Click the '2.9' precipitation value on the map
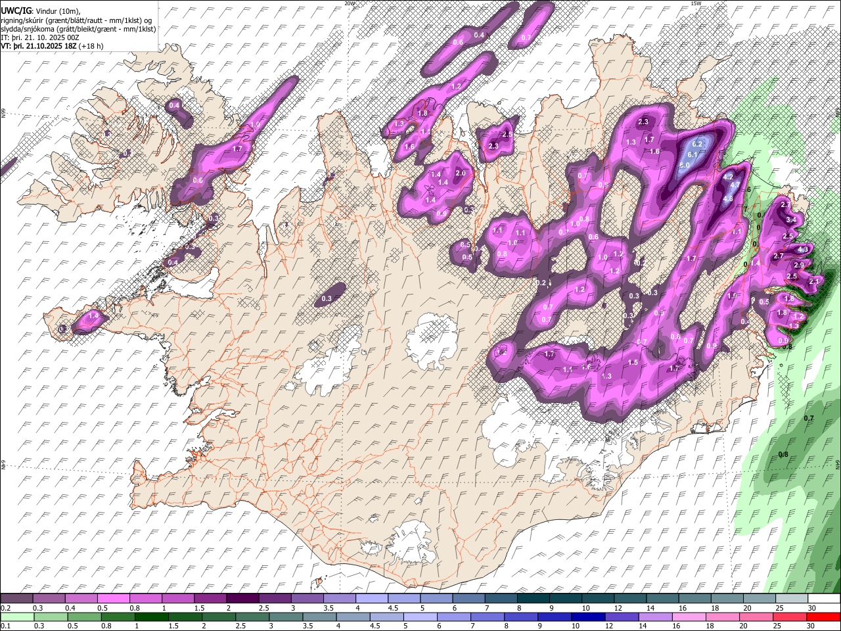 point(799,265)
